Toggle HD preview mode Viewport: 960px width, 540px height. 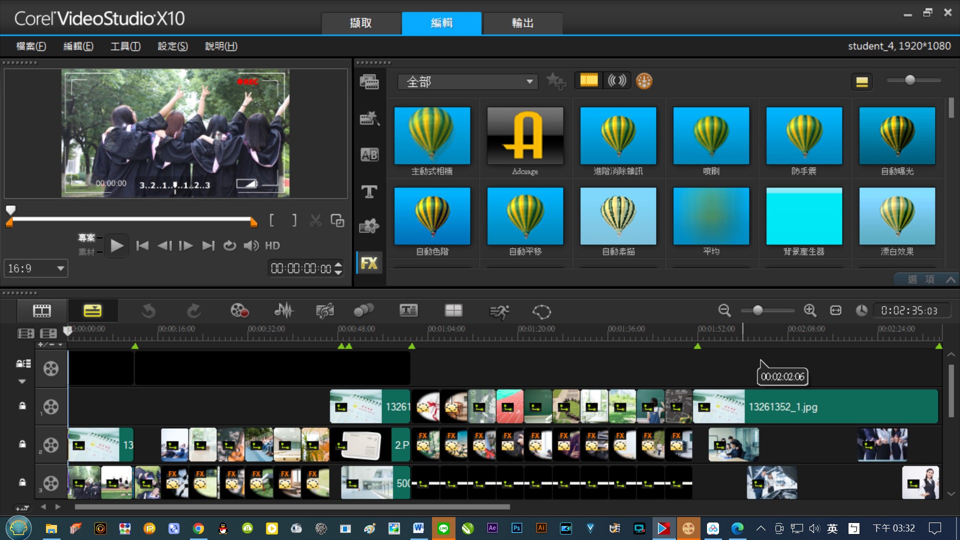272,245
